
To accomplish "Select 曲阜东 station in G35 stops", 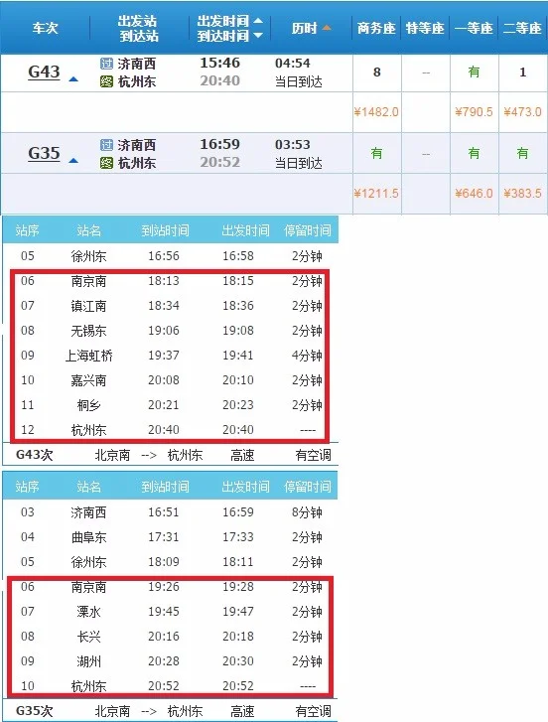I will click(x=88, y=537).
